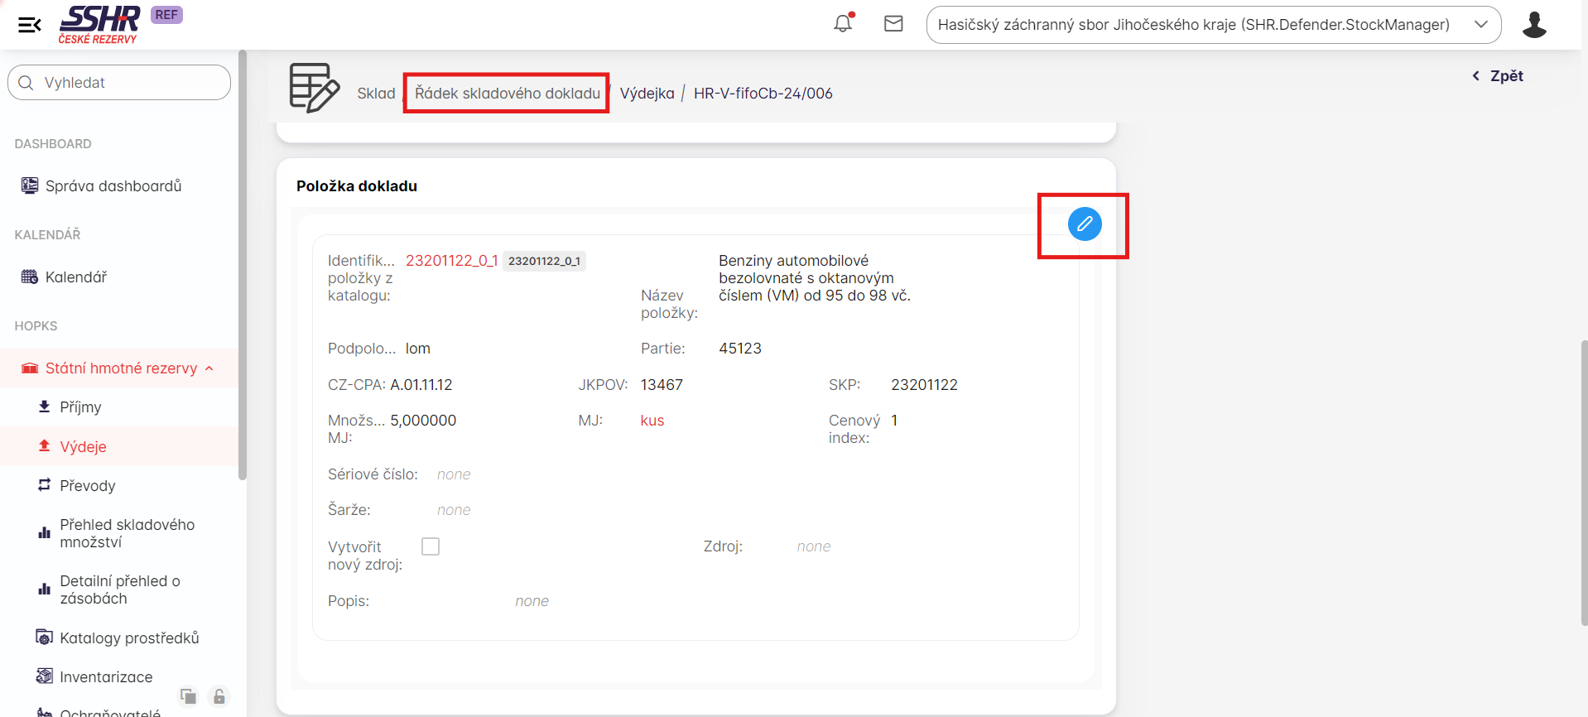Open Katalogy prostředků
The height and width of the screenshot is (717, 1588).
(129, 638)
